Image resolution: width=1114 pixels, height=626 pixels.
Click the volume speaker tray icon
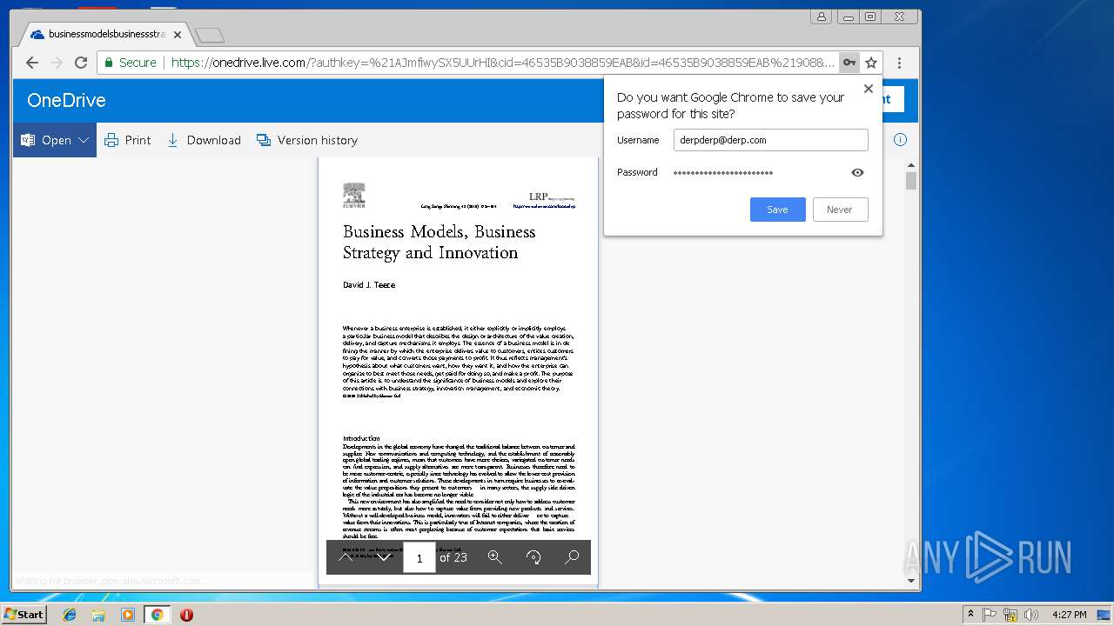point(1030,614)
